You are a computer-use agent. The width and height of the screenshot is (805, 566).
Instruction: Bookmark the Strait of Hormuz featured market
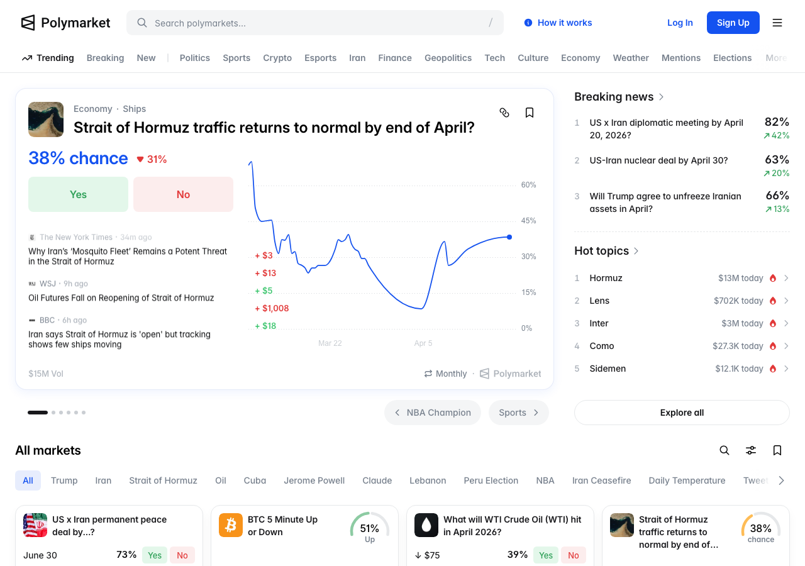(x=530, y=113)
